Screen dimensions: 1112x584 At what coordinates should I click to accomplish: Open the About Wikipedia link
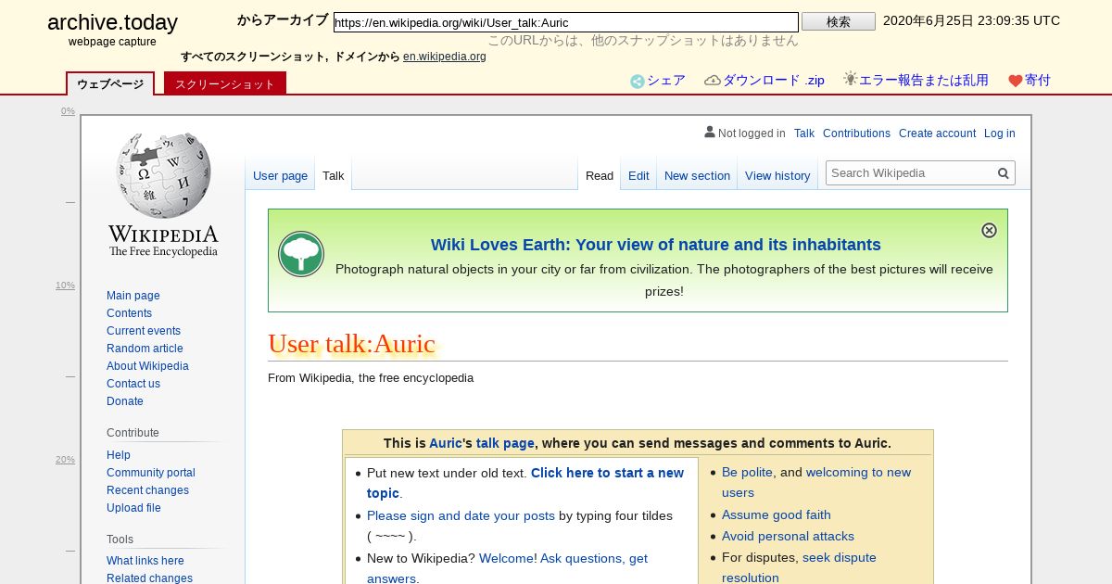click(x=147, y=366)
